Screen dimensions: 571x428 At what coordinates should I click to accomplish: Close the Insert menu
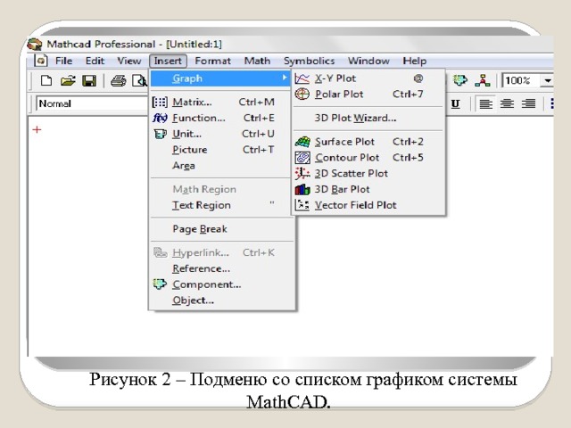click(x=168, y=61)
